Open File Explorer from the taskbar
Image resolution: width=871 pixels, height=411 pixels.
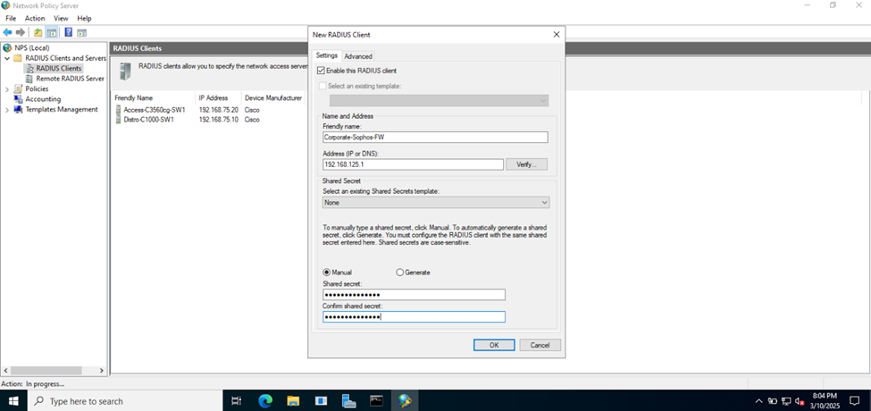point(293,400)
